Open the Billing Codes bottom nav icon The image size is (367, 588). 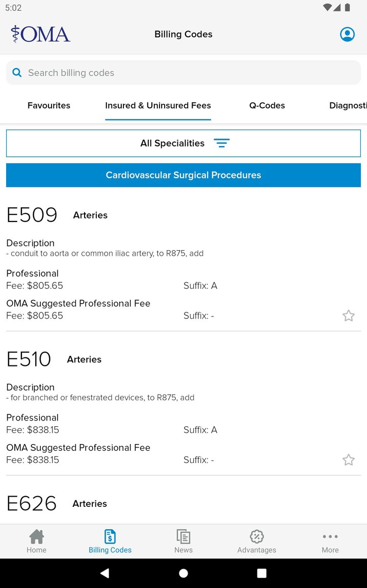(110, 541)
